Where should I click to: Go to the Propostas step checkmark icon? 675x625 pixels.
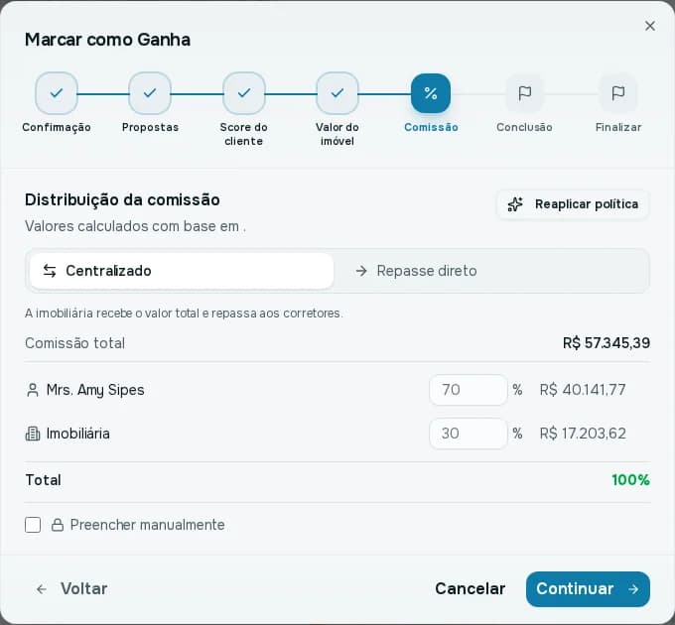(x=150, y=93)
